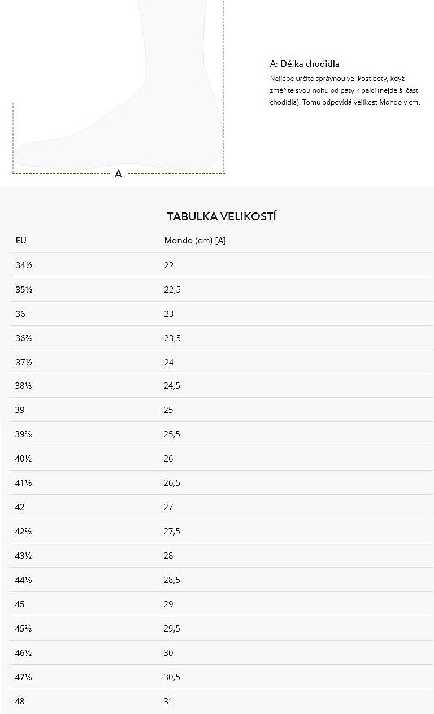The height and width of the screenshot is (714, 434).
Task: Click the Mondo value 26
Action: pos(168,458)
